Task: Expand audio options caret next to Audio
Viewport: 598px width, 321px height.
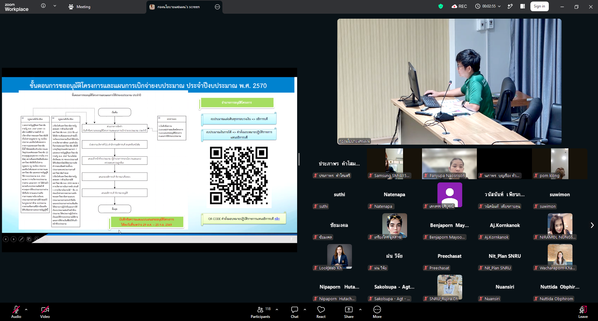Action: tap(26, 309)
